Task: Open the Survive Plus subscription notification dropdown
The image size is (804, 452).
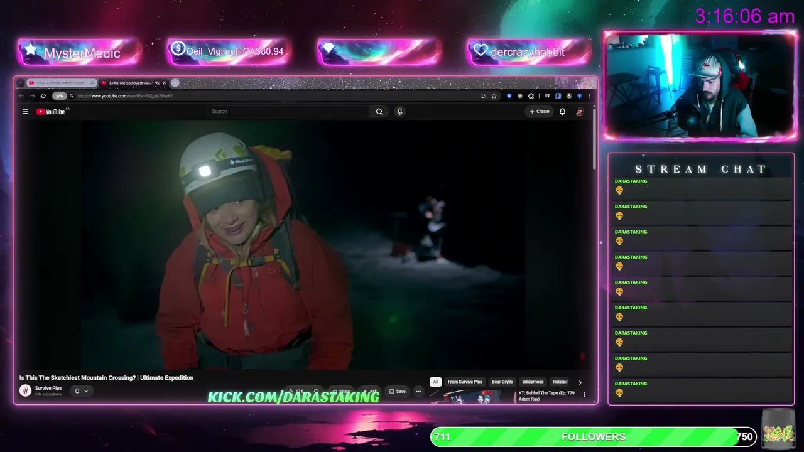Action: coord(81,391)
